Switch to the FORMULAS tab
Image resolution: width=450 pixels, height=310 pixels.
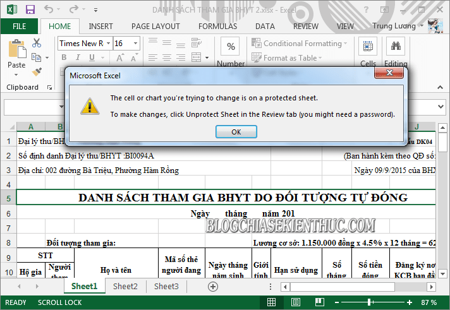[217, 27]
